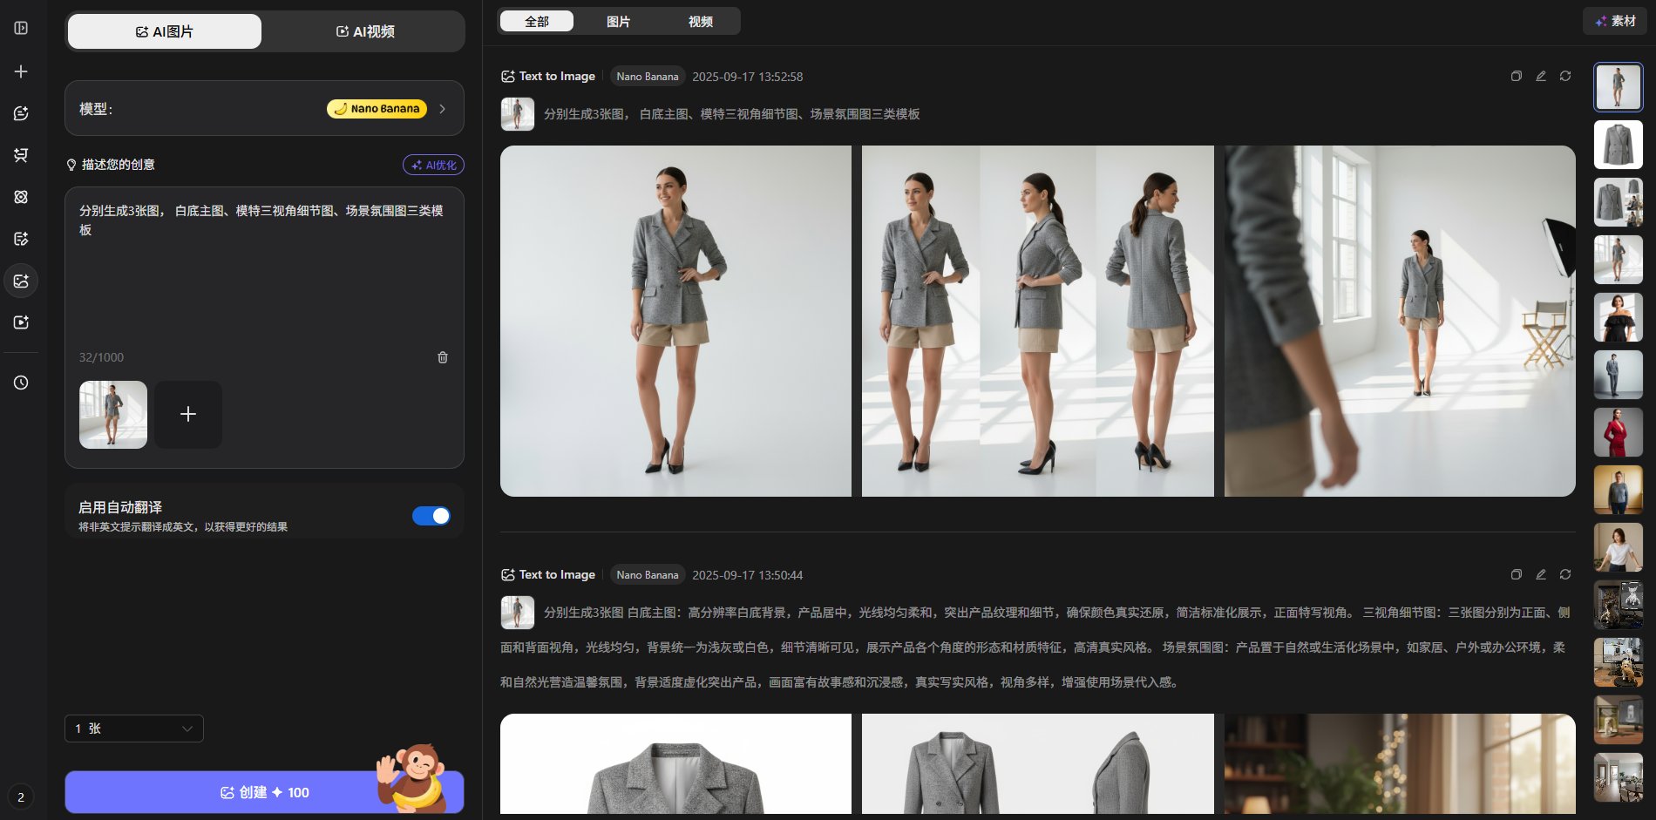
Task: Click the plus icon to create new project
Action: pyautogui.click(x=21, y=71)
